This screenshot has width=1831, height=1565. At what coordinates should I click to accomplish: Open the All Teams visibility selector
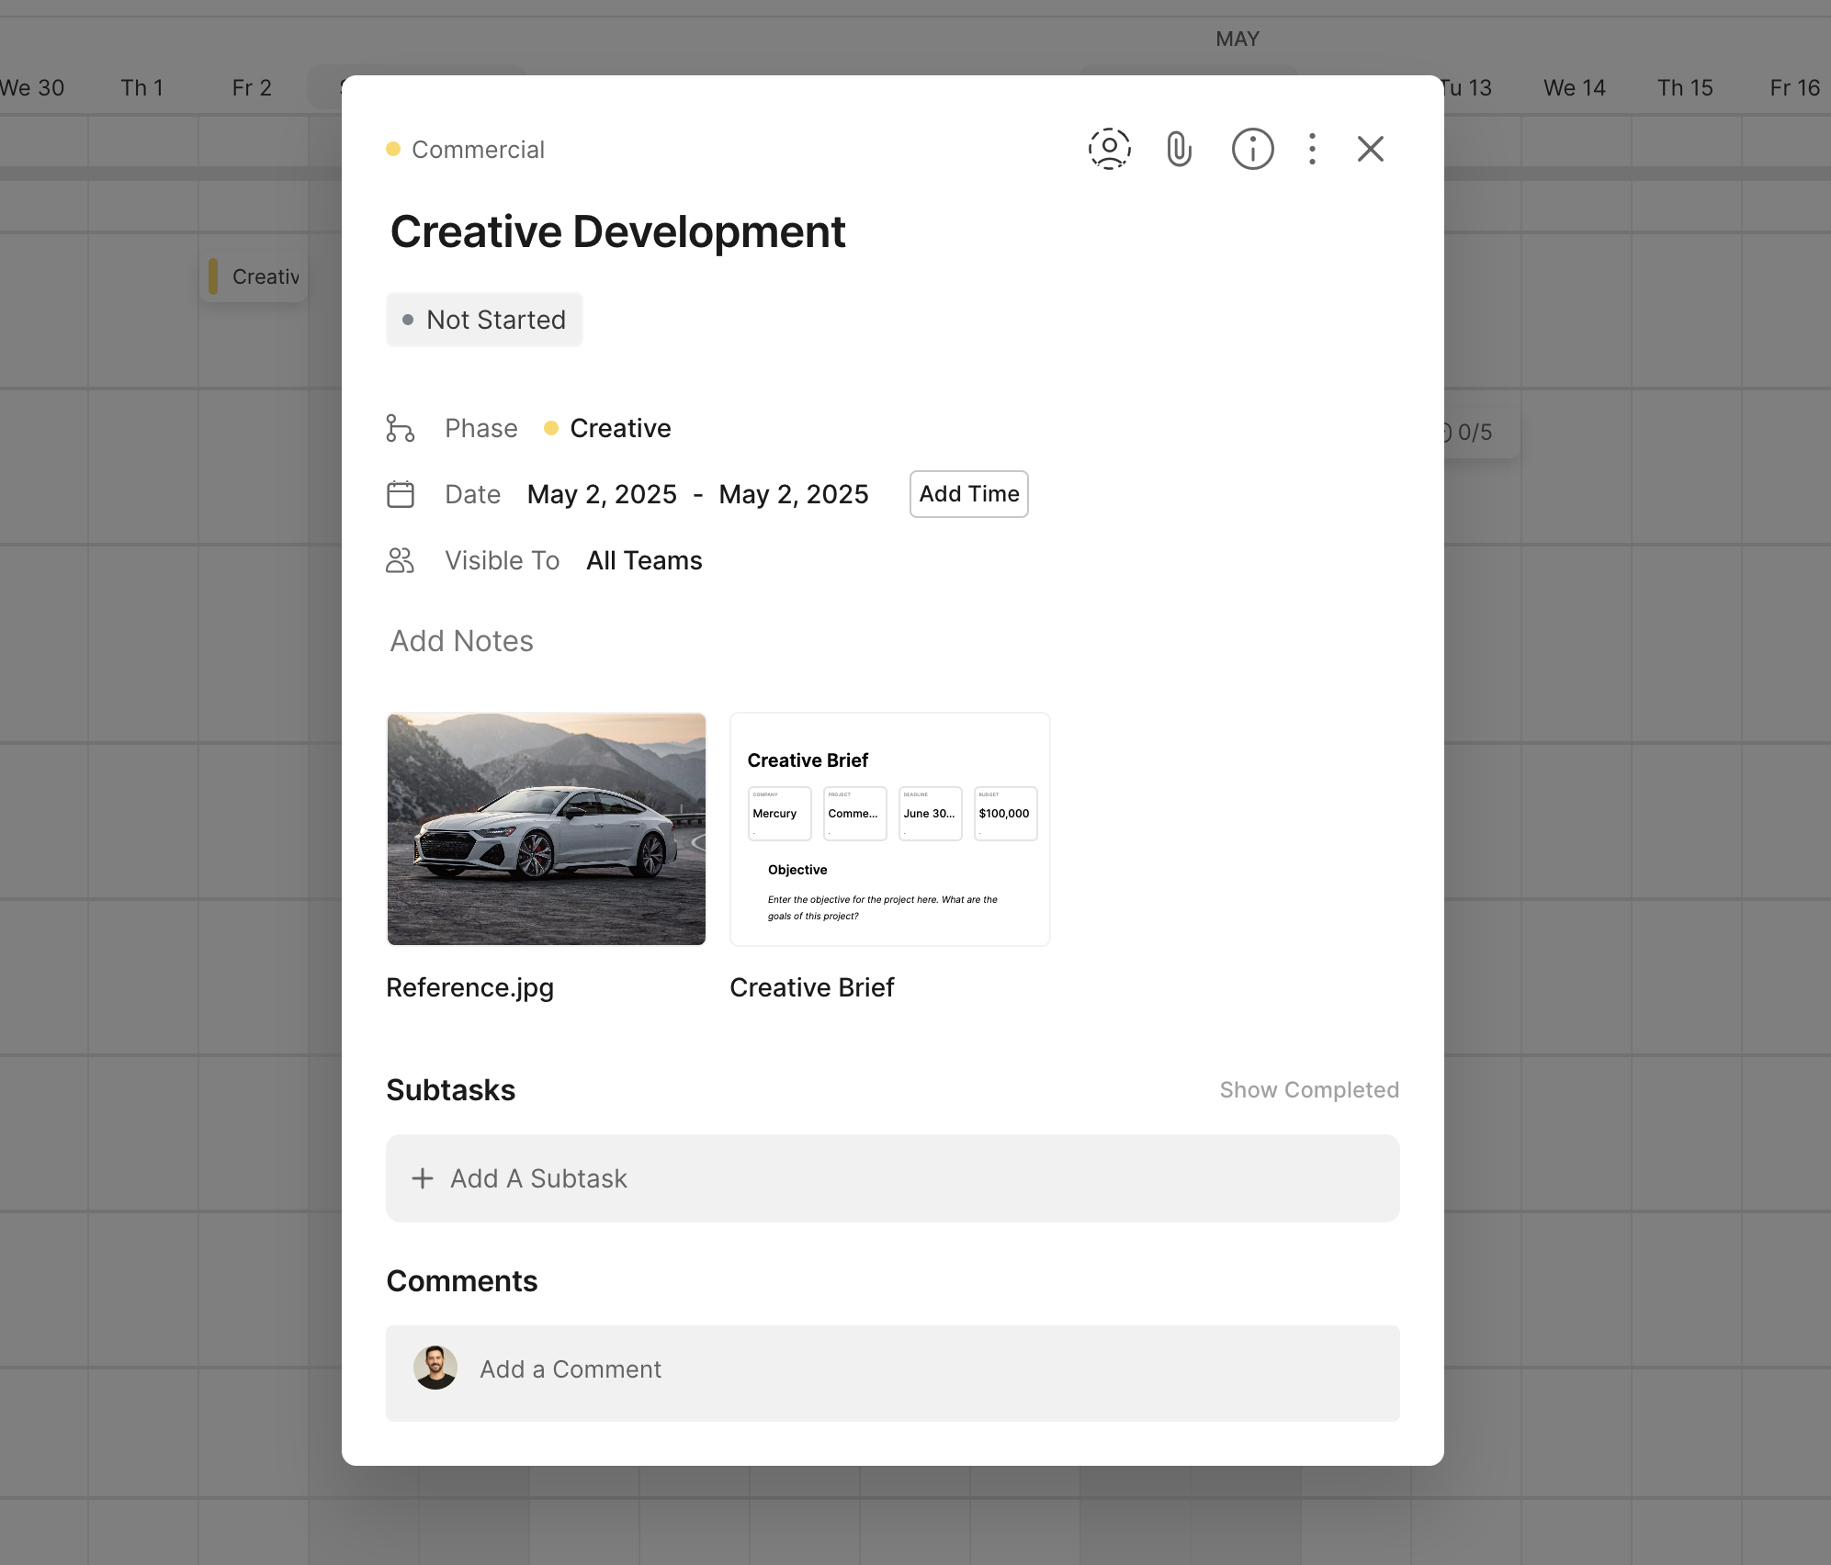644,560
